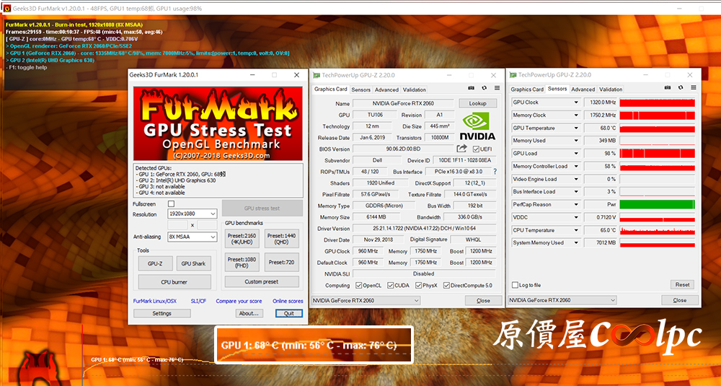
Task: Expand the GPU Clock sensor dropdown
Action: pyautogui.click(x=575, y=102)
